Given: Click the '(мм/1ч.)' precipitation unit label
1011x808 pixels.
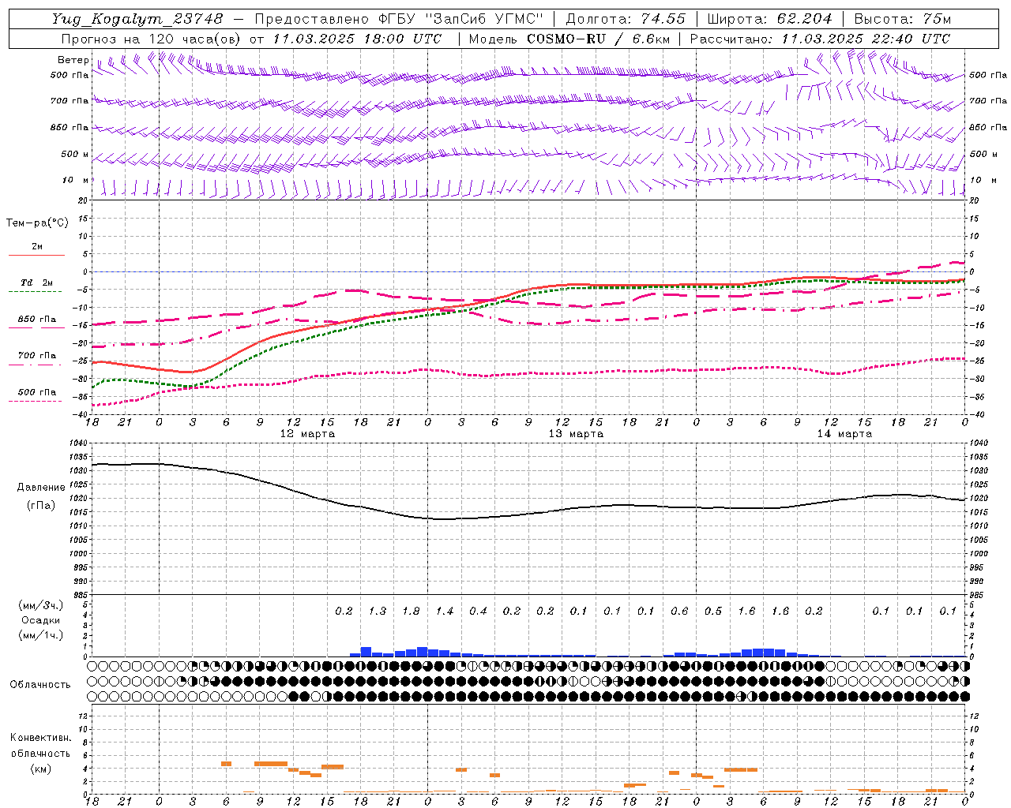Looking at the screenshot, I should 41,635.
